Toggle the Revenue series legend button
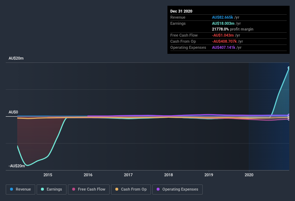295x201 pixels. 20,189
